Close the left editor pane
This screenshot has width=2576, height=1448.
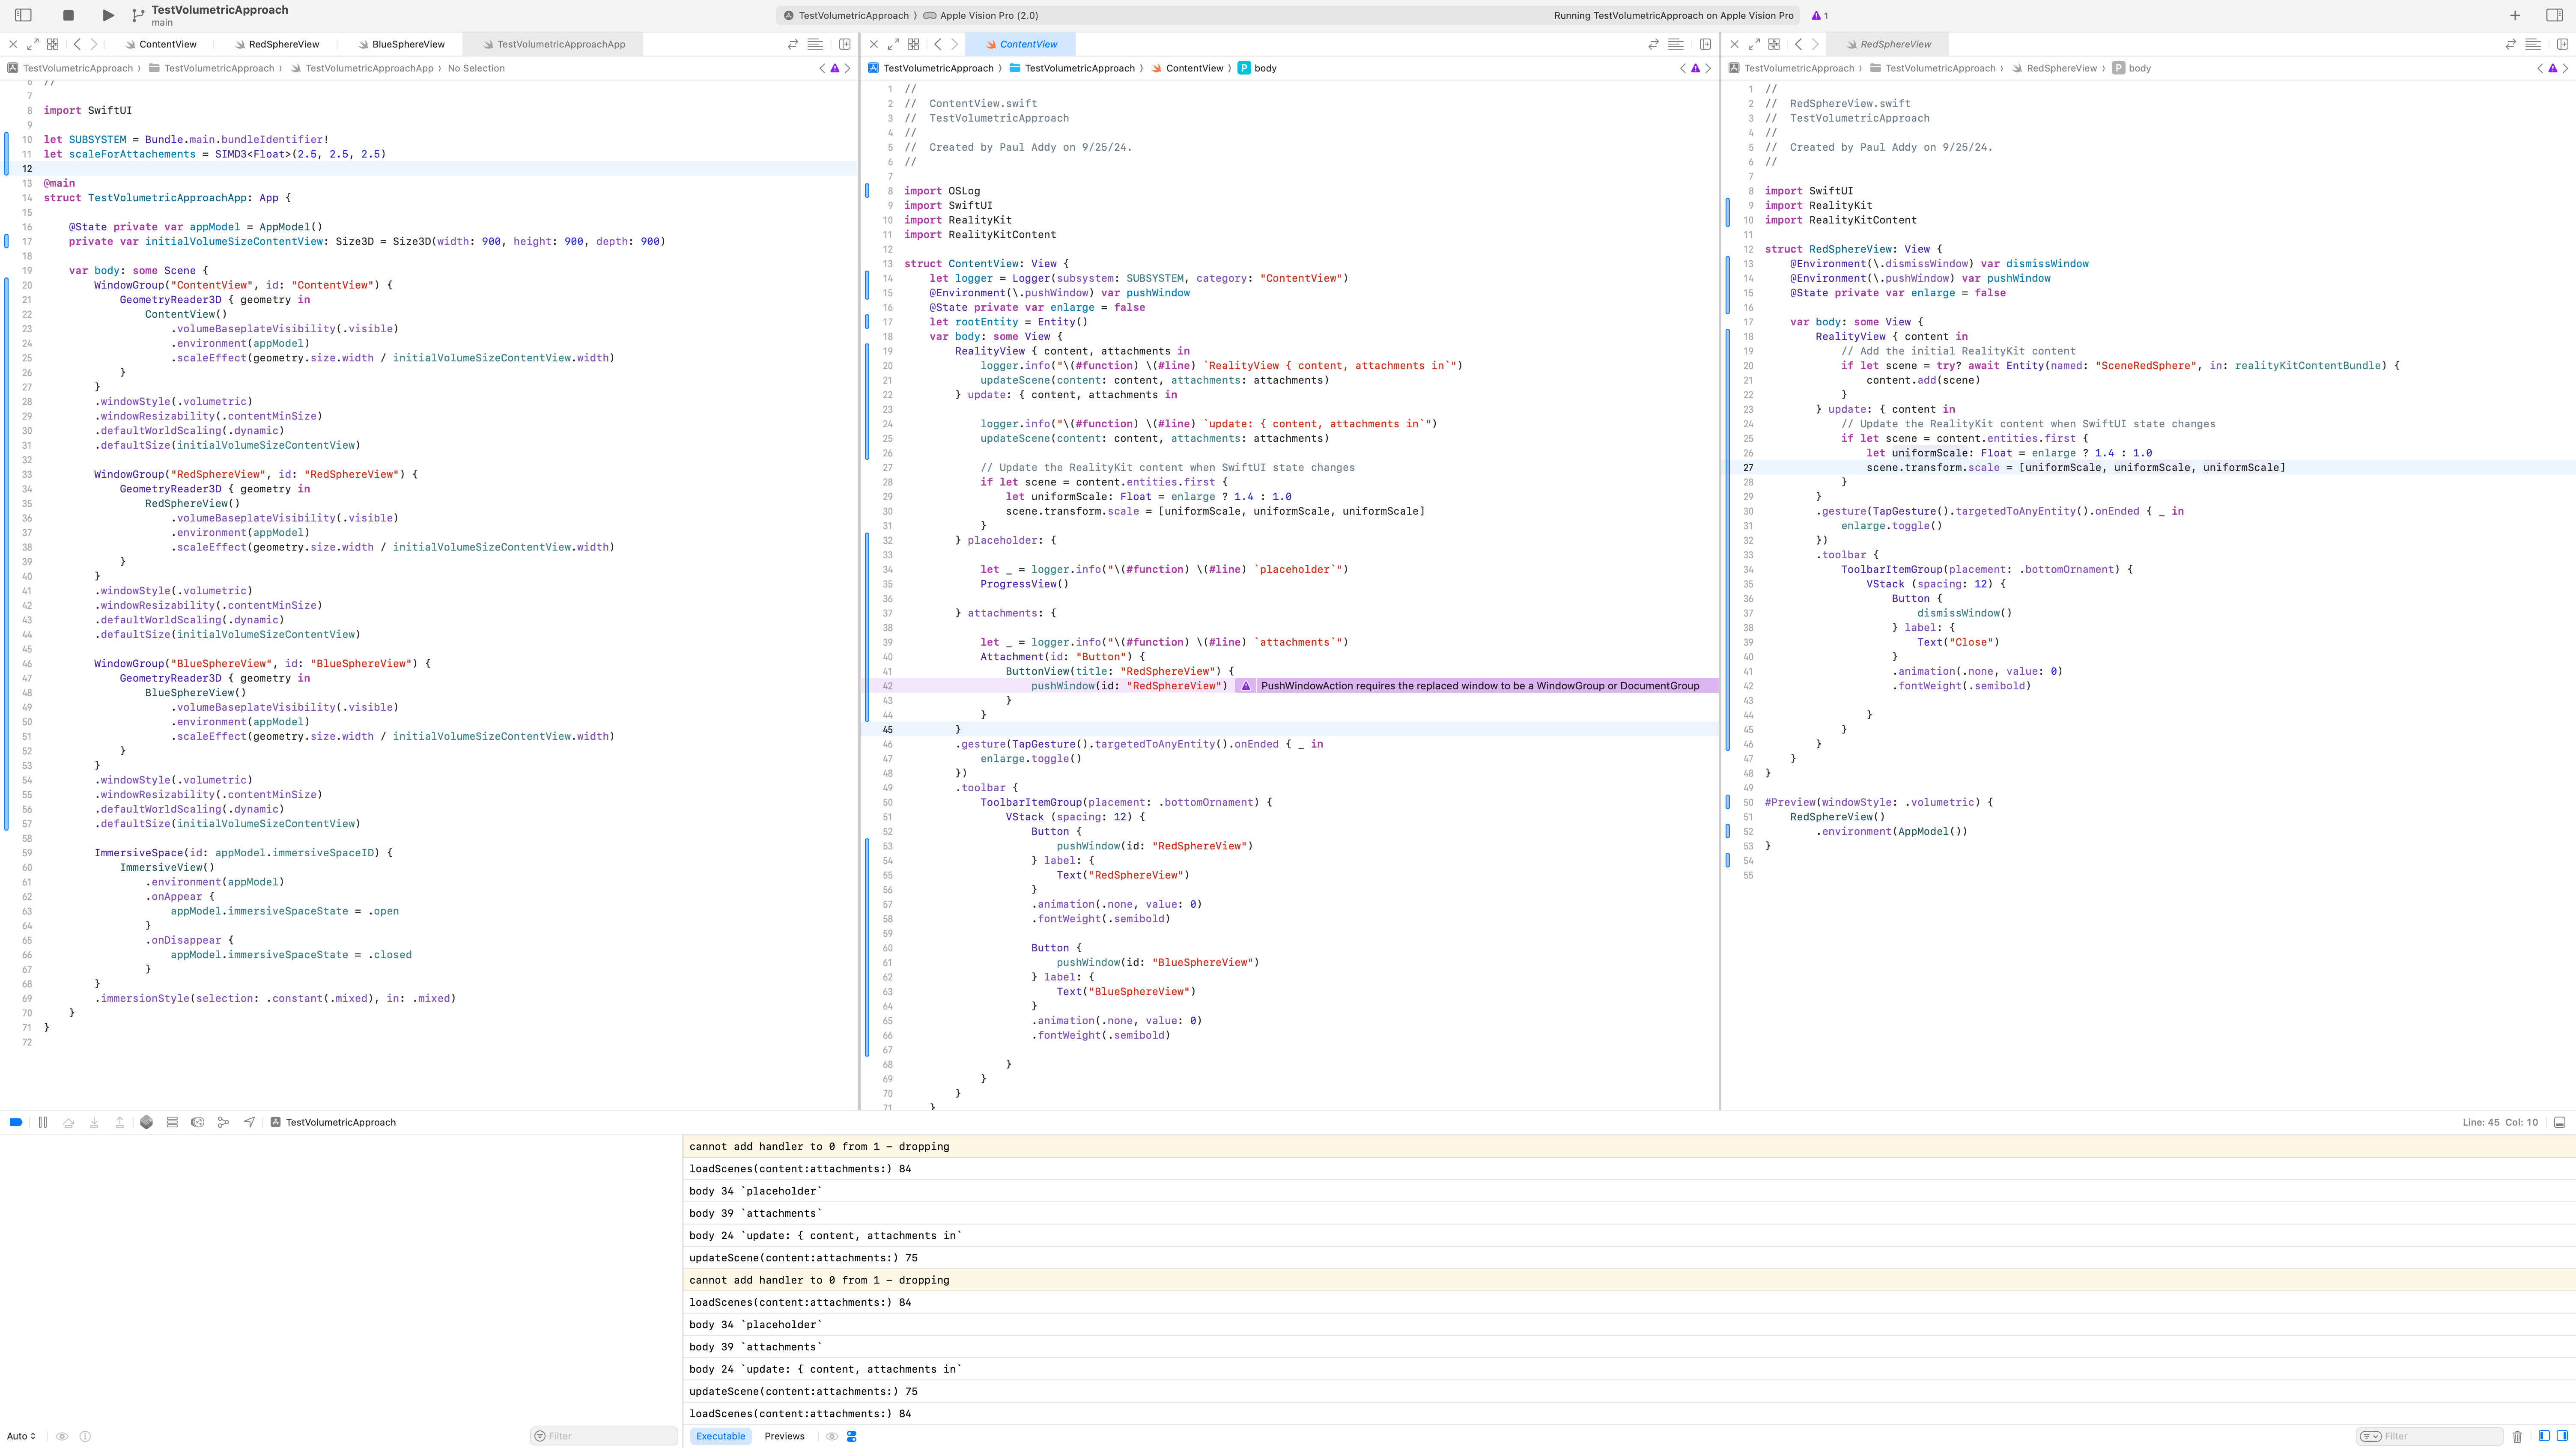click(13, 44)
